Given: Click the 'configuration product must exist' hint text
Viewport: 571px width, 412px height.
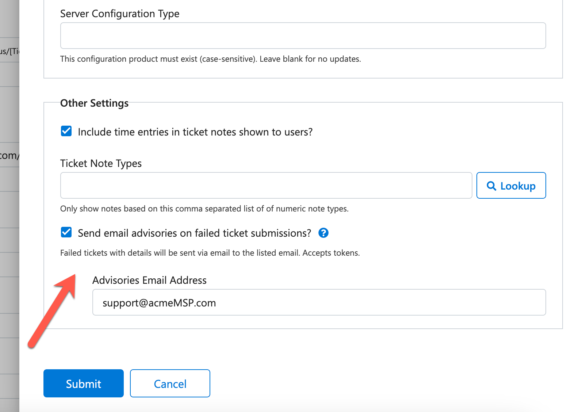Looking at the screenshot, I should pyautogui.click(x=210, y=59).
